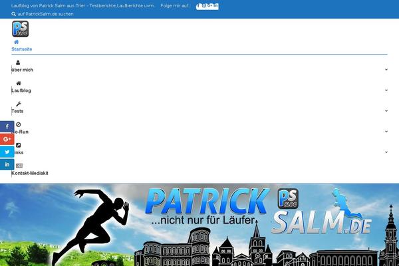Open the Startseite home icon
This screenshot has height=266, width=399.
(x=16, y=42)
